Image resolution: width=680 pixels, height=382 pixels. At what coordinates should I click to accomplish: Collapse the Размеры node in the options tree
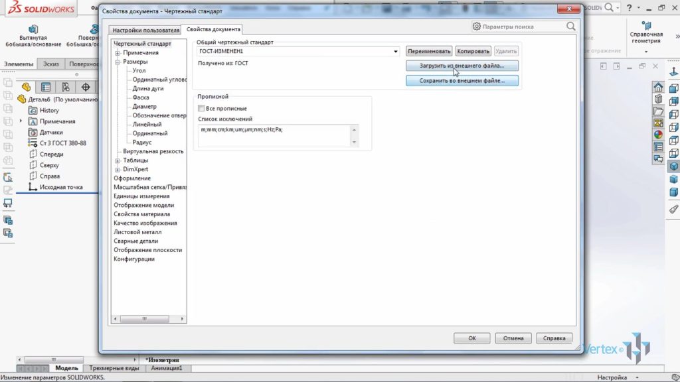click(x=118, y=62)
